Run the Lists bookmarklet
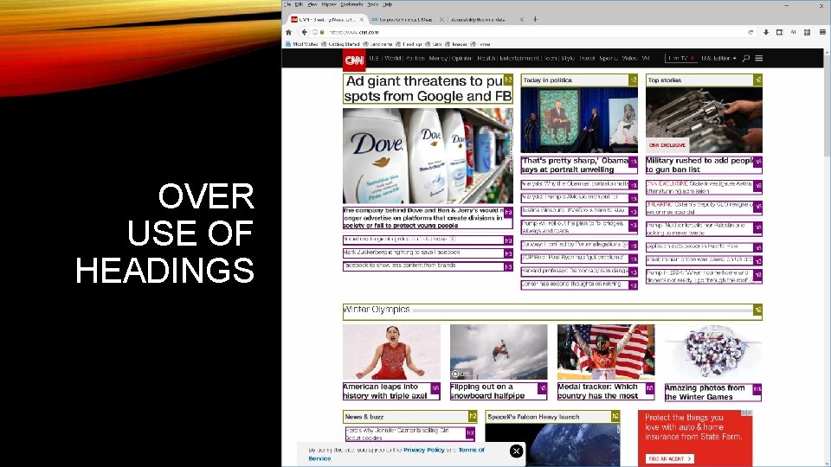 434,44
